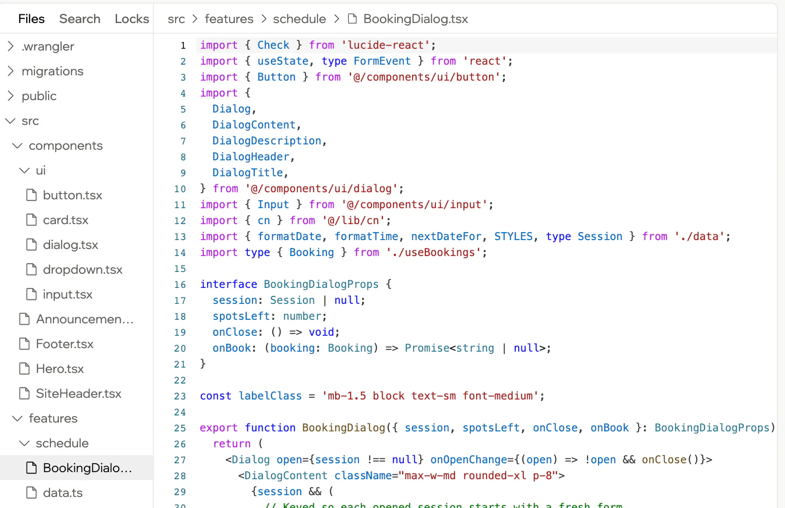Expand the migrations folder chevron
The image size is (785, 508).
tap(11, 71)
